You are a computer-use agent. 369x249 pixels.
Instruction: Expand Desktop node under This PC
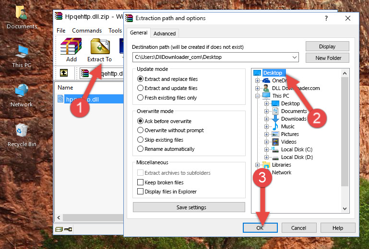click(x=266, y=103)
